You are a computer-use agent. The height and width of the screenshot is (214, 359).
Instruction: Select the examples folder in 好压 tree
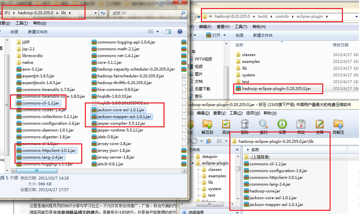214,176
